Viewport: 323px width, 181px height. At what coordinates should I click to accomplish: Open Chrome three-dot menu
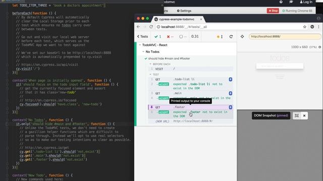(318, 27)
